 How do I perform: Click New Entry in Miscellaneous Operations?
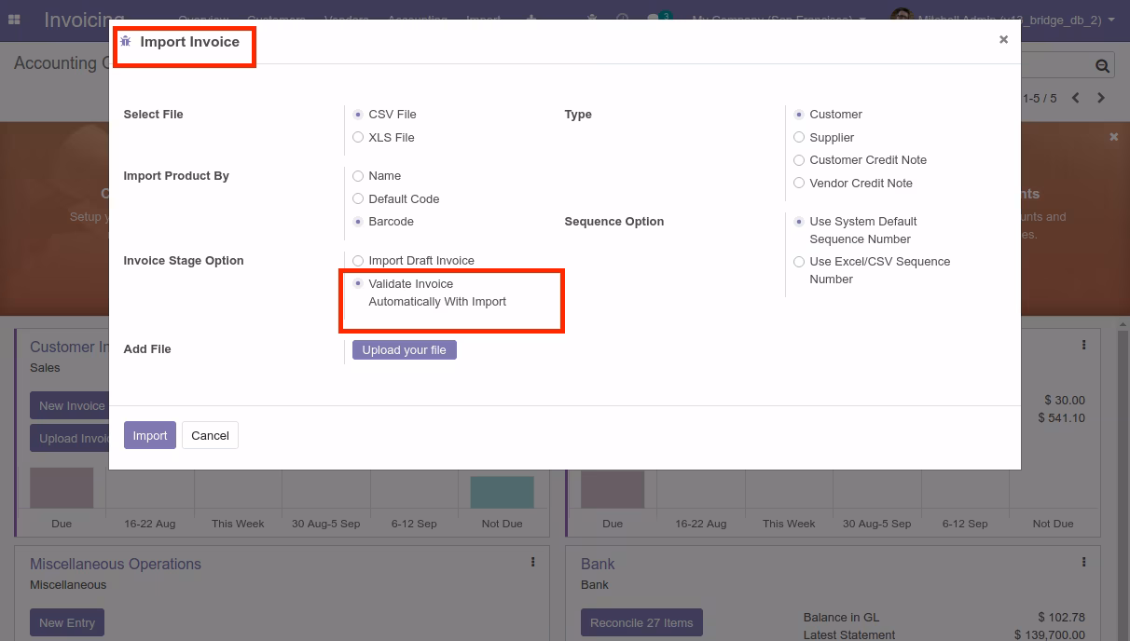point(67,622)
